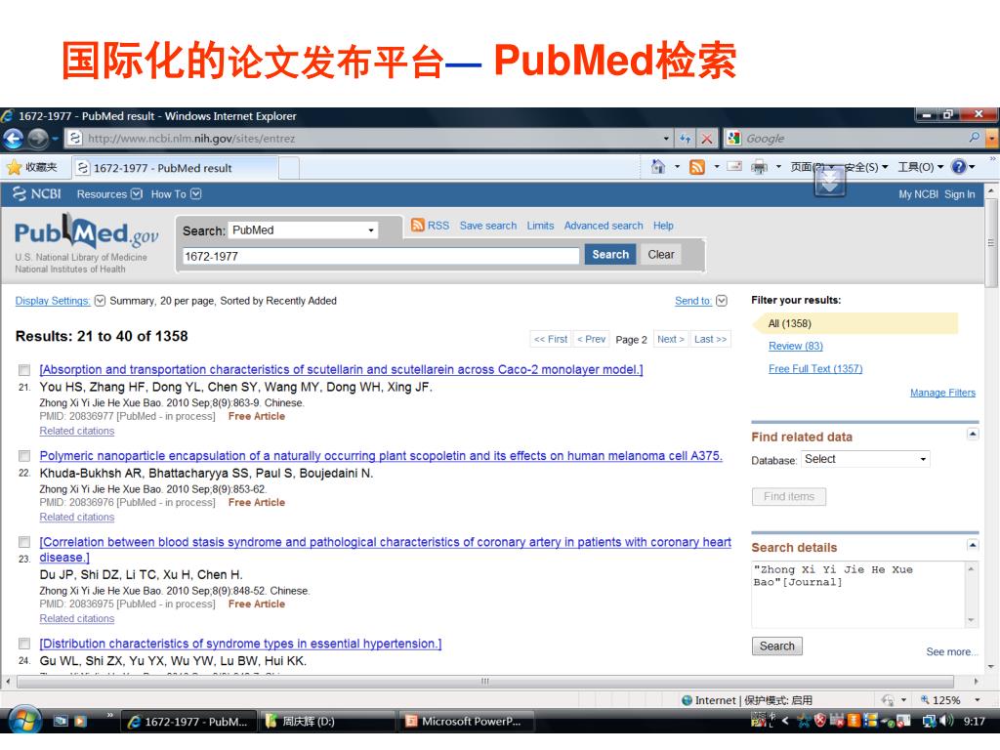Click the Internet zone globe in status bar

pos(687,700)
